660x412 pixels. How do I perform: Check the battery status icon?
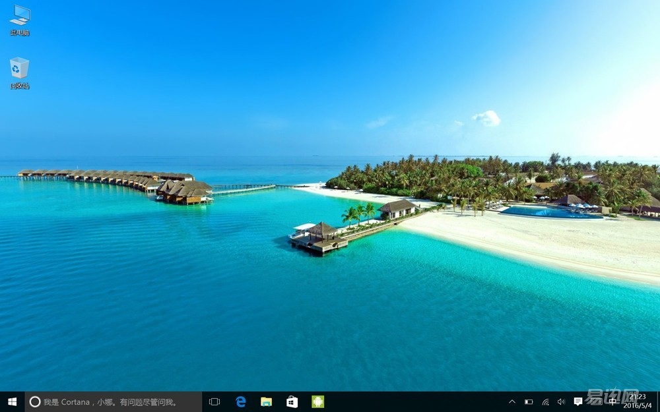pyautogui.click(x=529, y=402)
